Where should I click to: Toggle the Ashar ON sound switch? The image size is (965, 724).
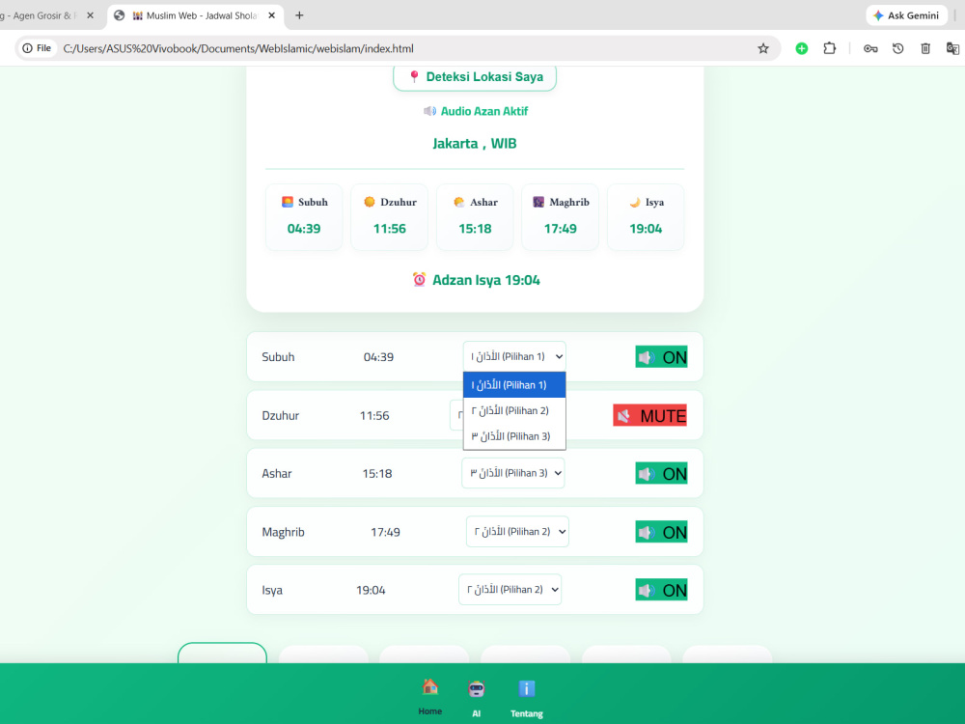tap(662, 473)
